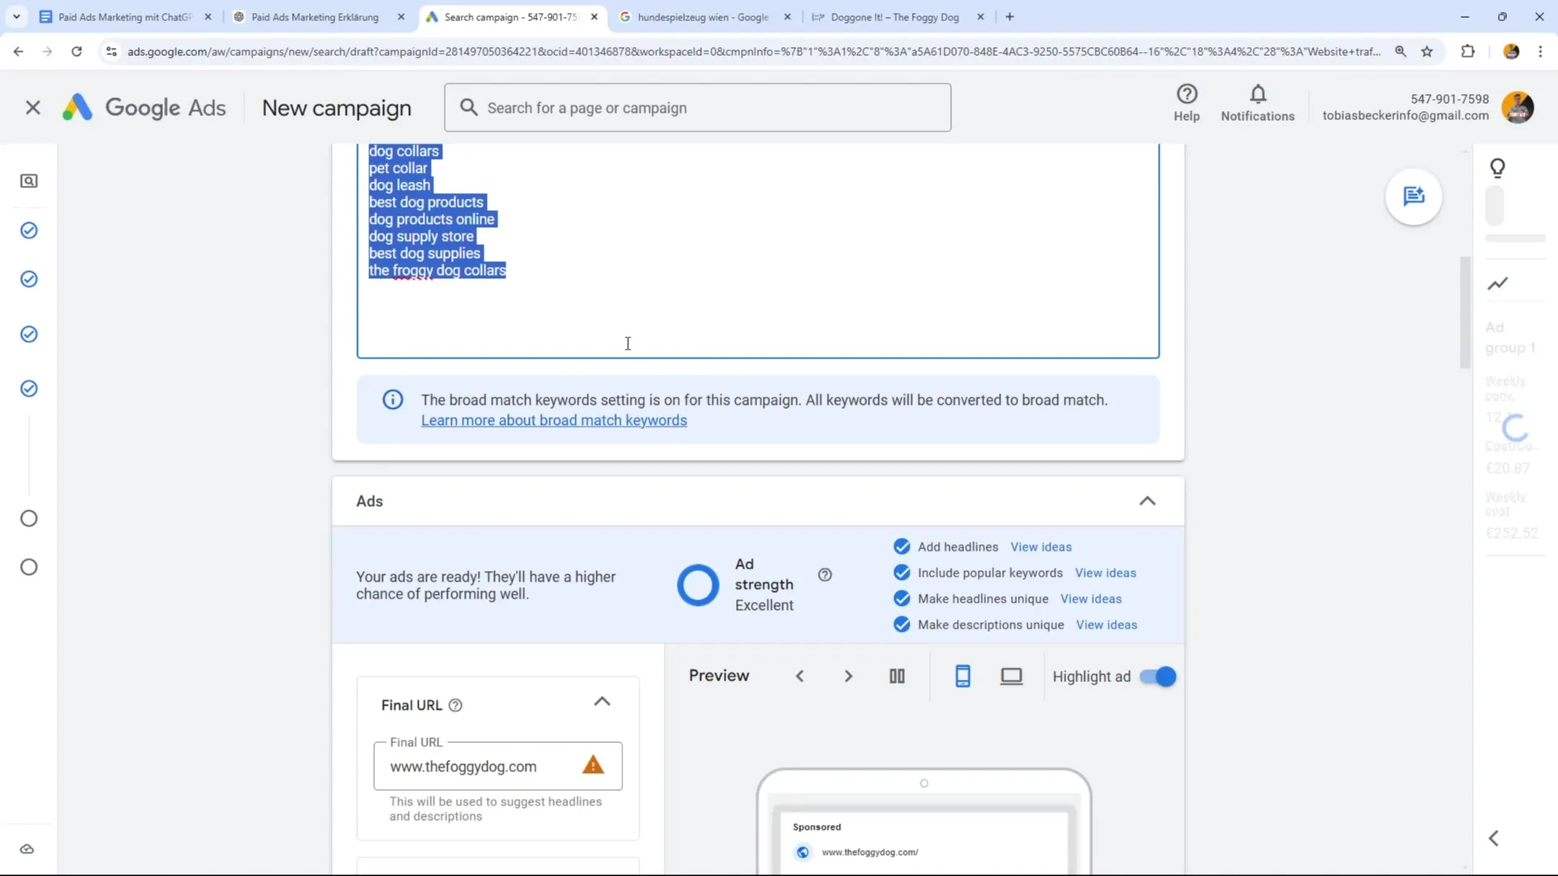Collapse the right side panel arrow
Screen dimensions: 1558x876
point(1493,838)
